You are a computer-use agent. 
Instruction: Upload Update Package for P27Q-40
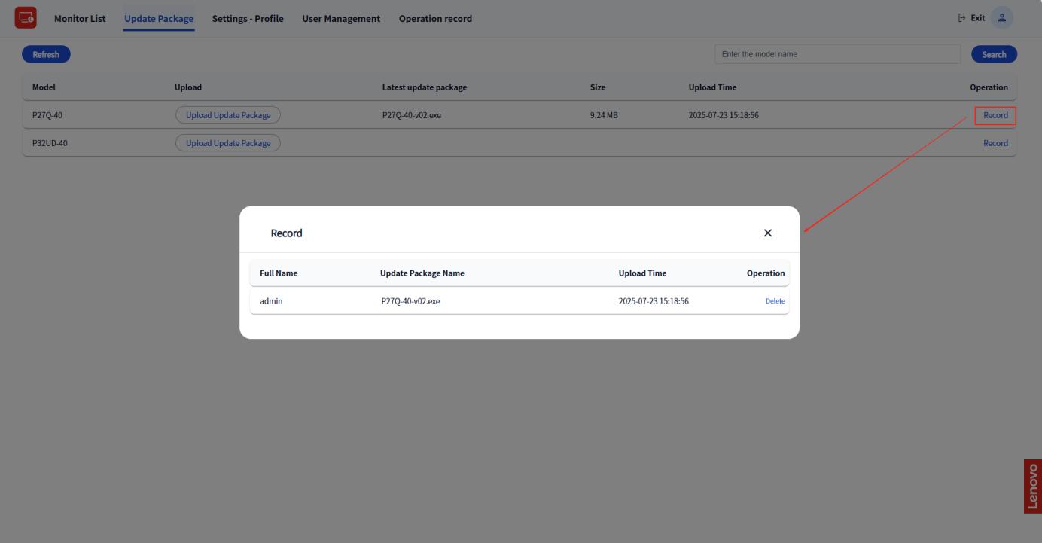coord(227,115)
